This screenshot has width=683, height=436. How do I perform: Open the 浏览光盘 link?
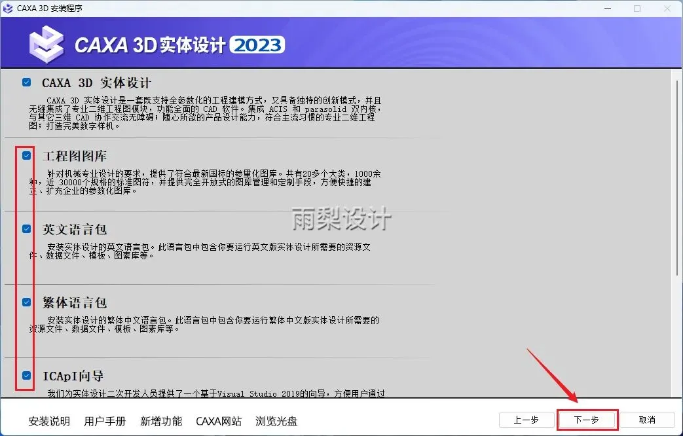[x=276, y=421]
